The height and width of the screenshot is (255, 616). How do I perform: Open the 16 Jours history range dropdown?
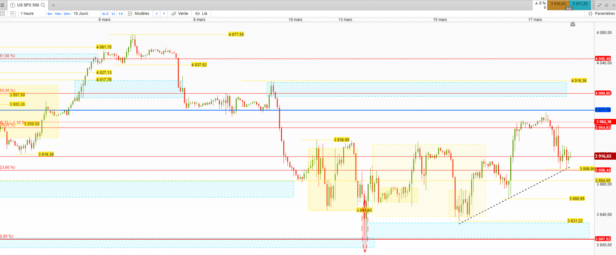click(81, 14)
